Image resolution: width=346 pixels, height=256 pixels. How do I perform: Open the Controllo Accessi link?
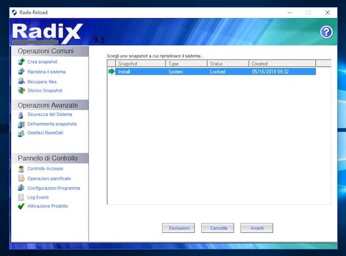coord(45,169)
